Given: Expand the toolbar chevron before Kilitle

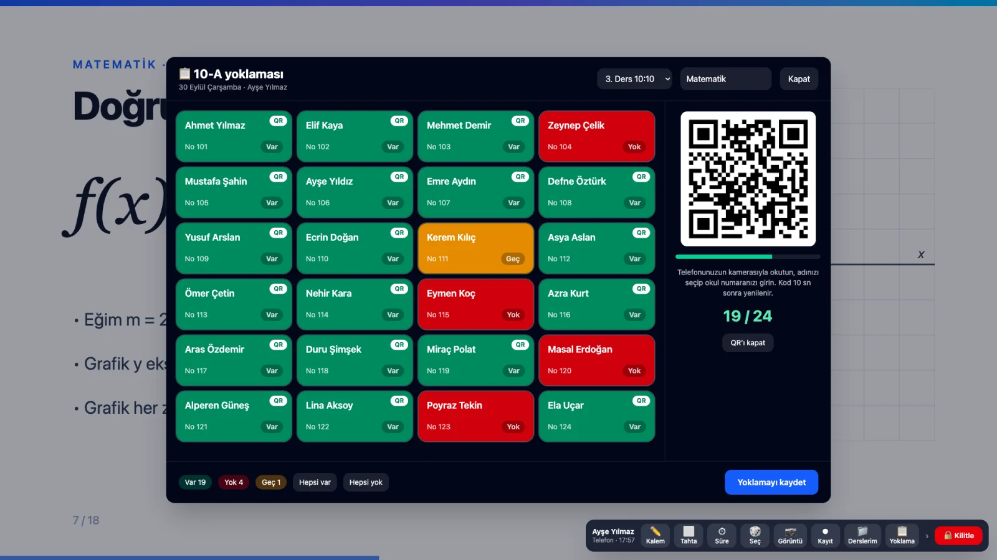Looking at the screenshot, I should click(x=927, y=536).
